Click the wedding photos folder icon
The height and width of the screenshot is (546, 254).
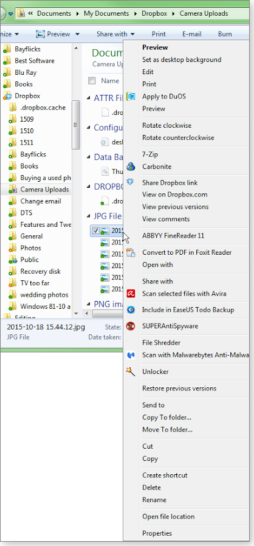click(13, 295)
